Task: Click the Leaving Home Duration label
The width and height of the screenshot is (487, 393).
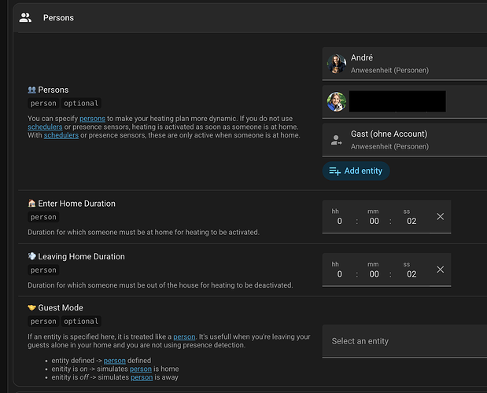Action: 81,256
